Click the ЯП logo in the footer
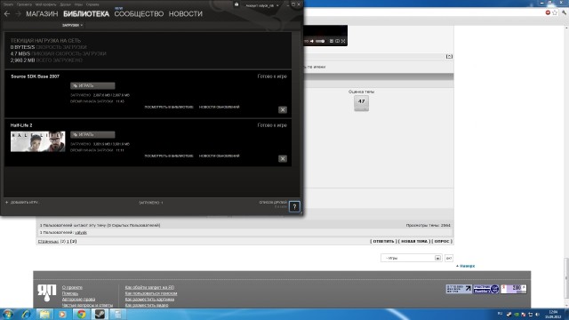Viewport: 569px width, 320px height. click(47, 292)
